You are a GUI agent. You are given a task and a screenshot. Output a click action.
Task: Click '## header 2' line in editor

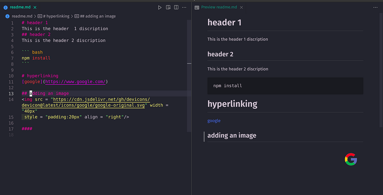click(36, 34)
